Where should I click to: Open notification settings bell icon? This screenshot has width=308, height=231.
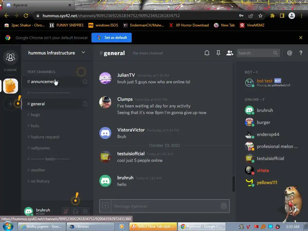(x=207, y=53)
